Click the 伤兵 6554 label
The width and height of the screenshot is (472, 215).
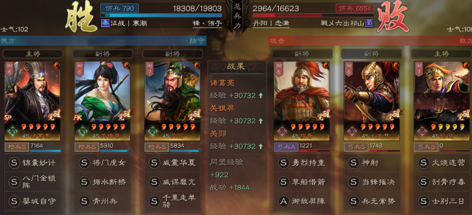(x=354, y=8)
